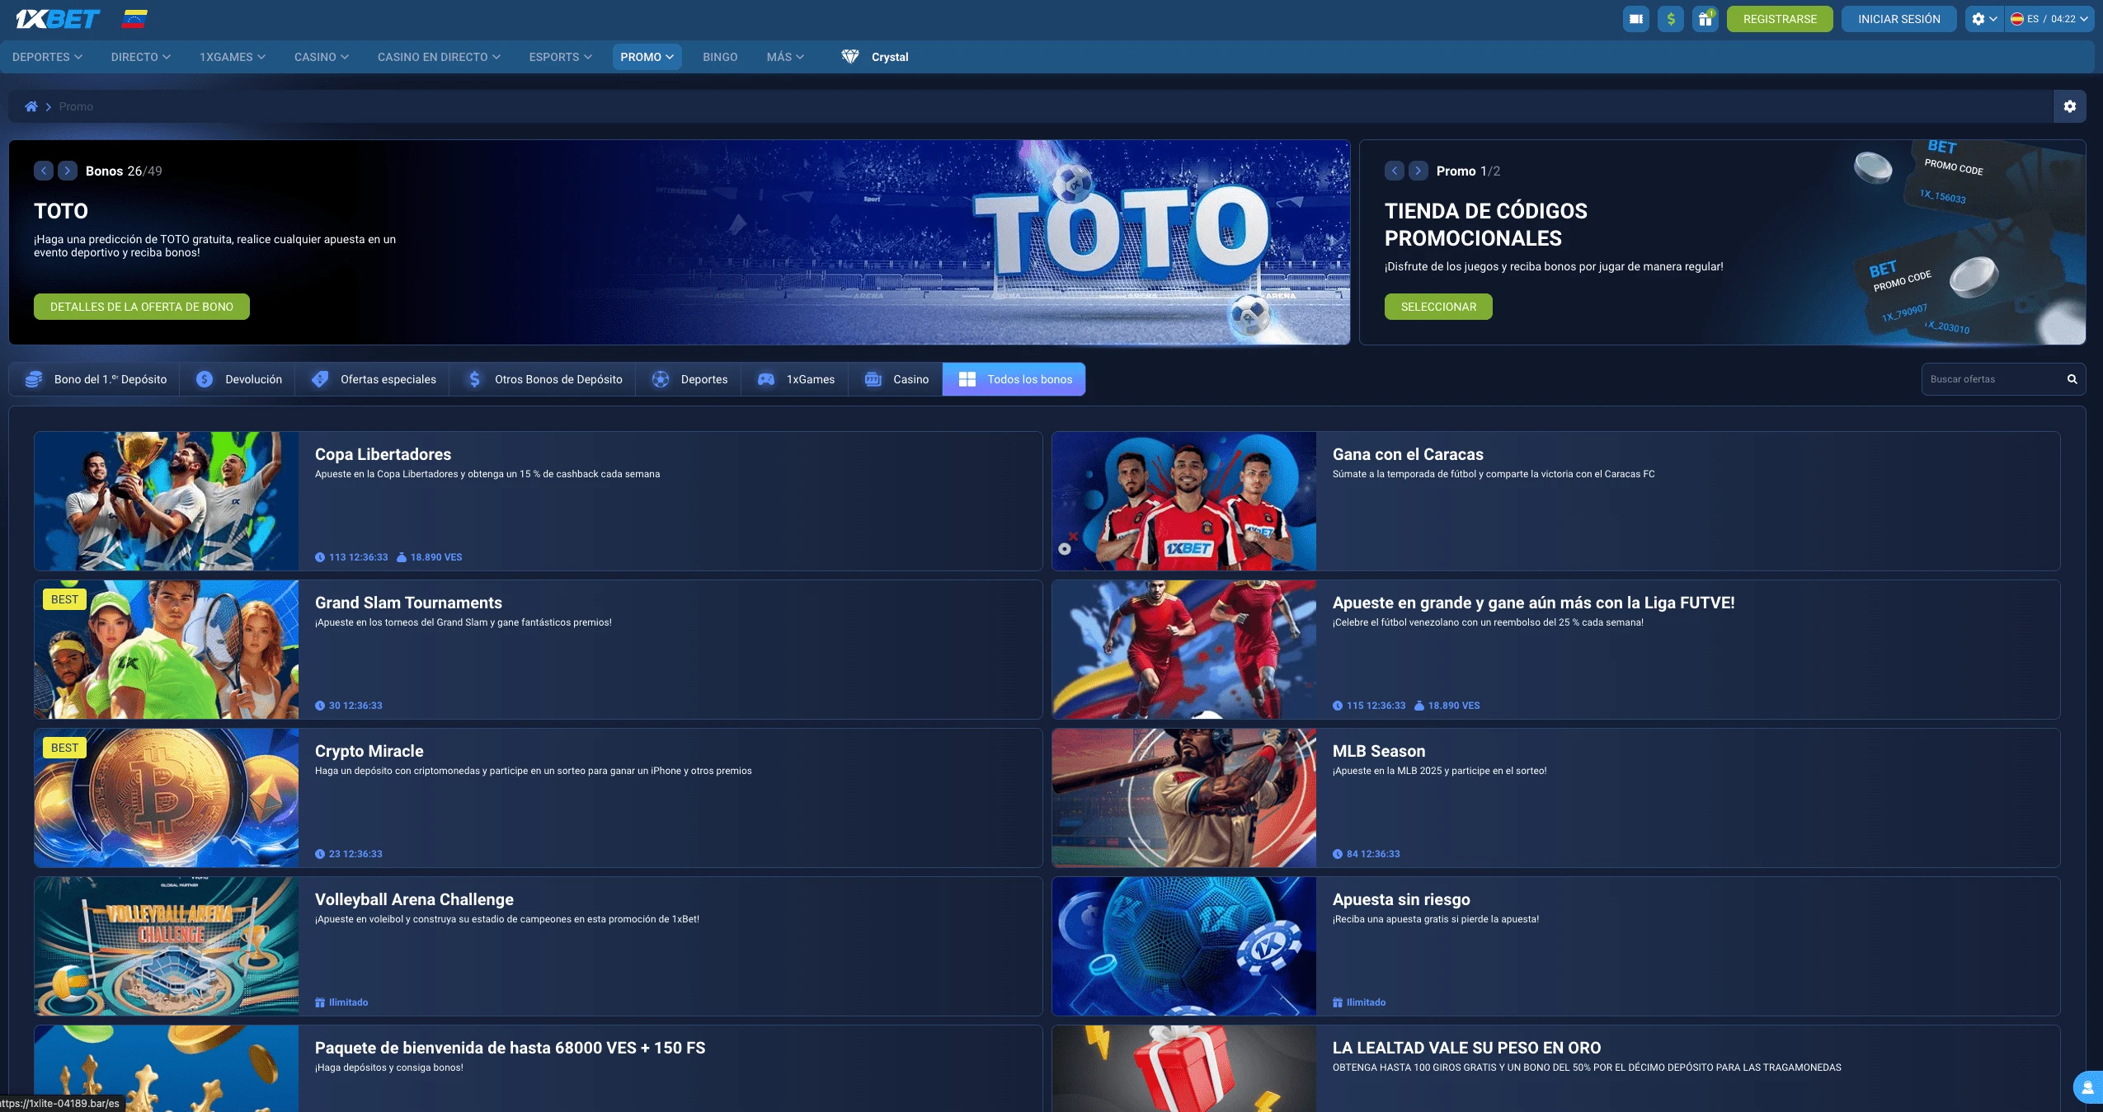Click the previous arrow on the Promo carousel
The width and height of the screenshot is (2103, 1112).
[x=1394, y=171]
